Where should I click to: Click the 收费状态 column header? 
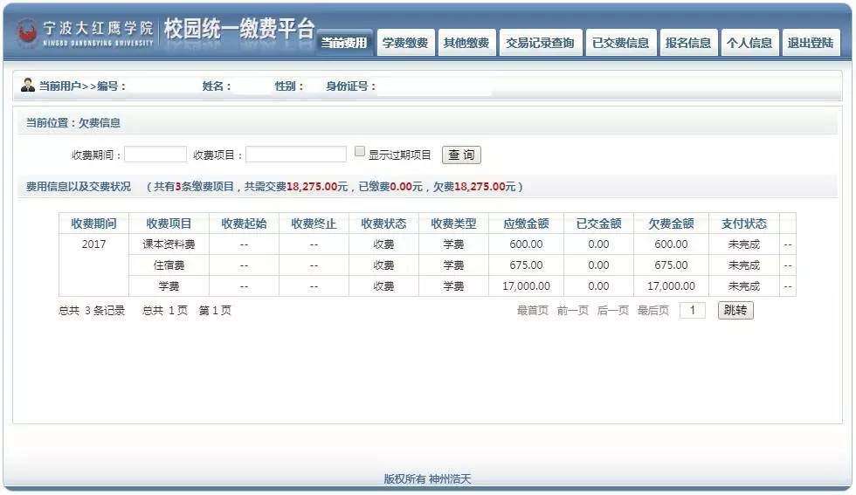coord(383,223)
